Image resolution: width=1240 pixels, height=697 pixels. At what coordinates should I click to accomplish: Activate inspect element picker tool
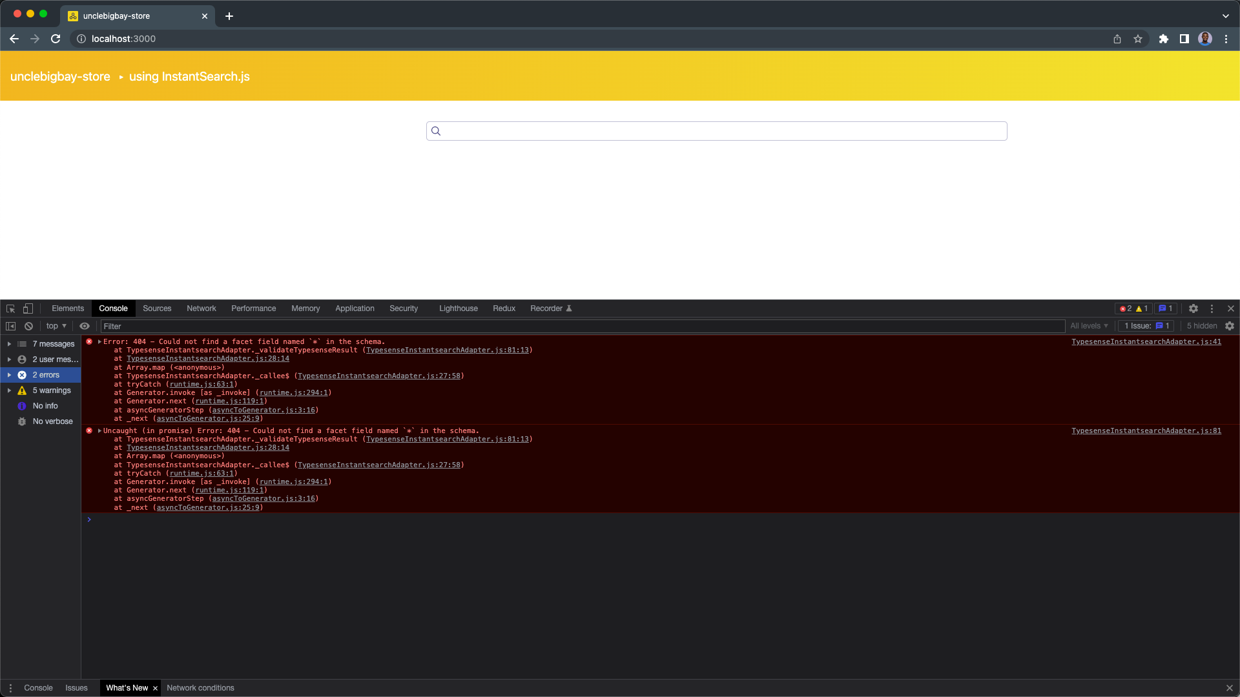11,308
